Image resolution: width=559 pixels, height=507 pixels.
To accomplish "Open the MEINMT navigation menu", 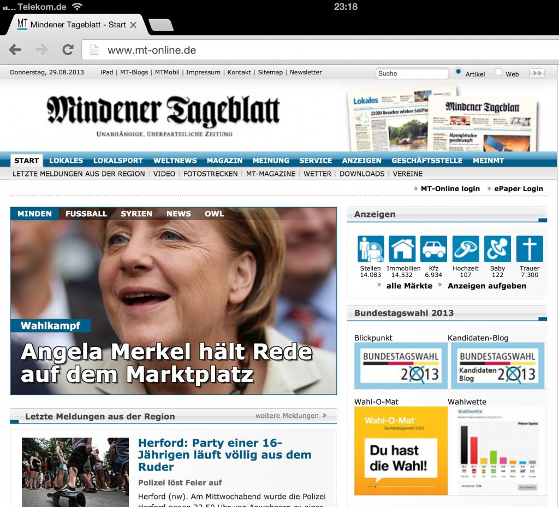I will point(489,161).
